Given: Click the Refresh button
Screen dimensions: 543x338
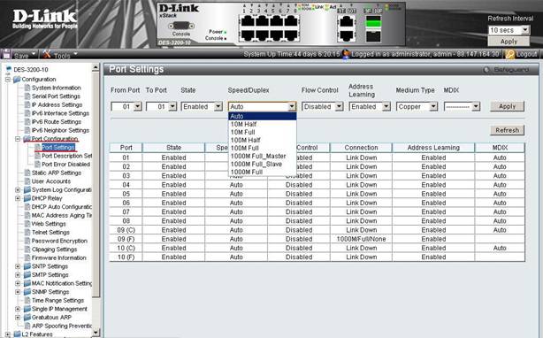Looking at the screenshot, I should (x=507, y=130).
